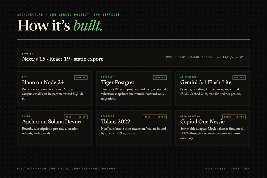Select the RECEIPTS label
Image resolution: width=267 pixels, height=178 pixels.
pyautogui.click(x=107, y=116)
